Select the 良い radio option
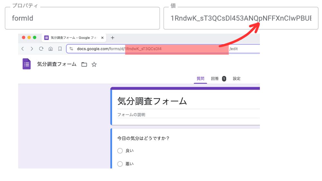 point(120,151)
